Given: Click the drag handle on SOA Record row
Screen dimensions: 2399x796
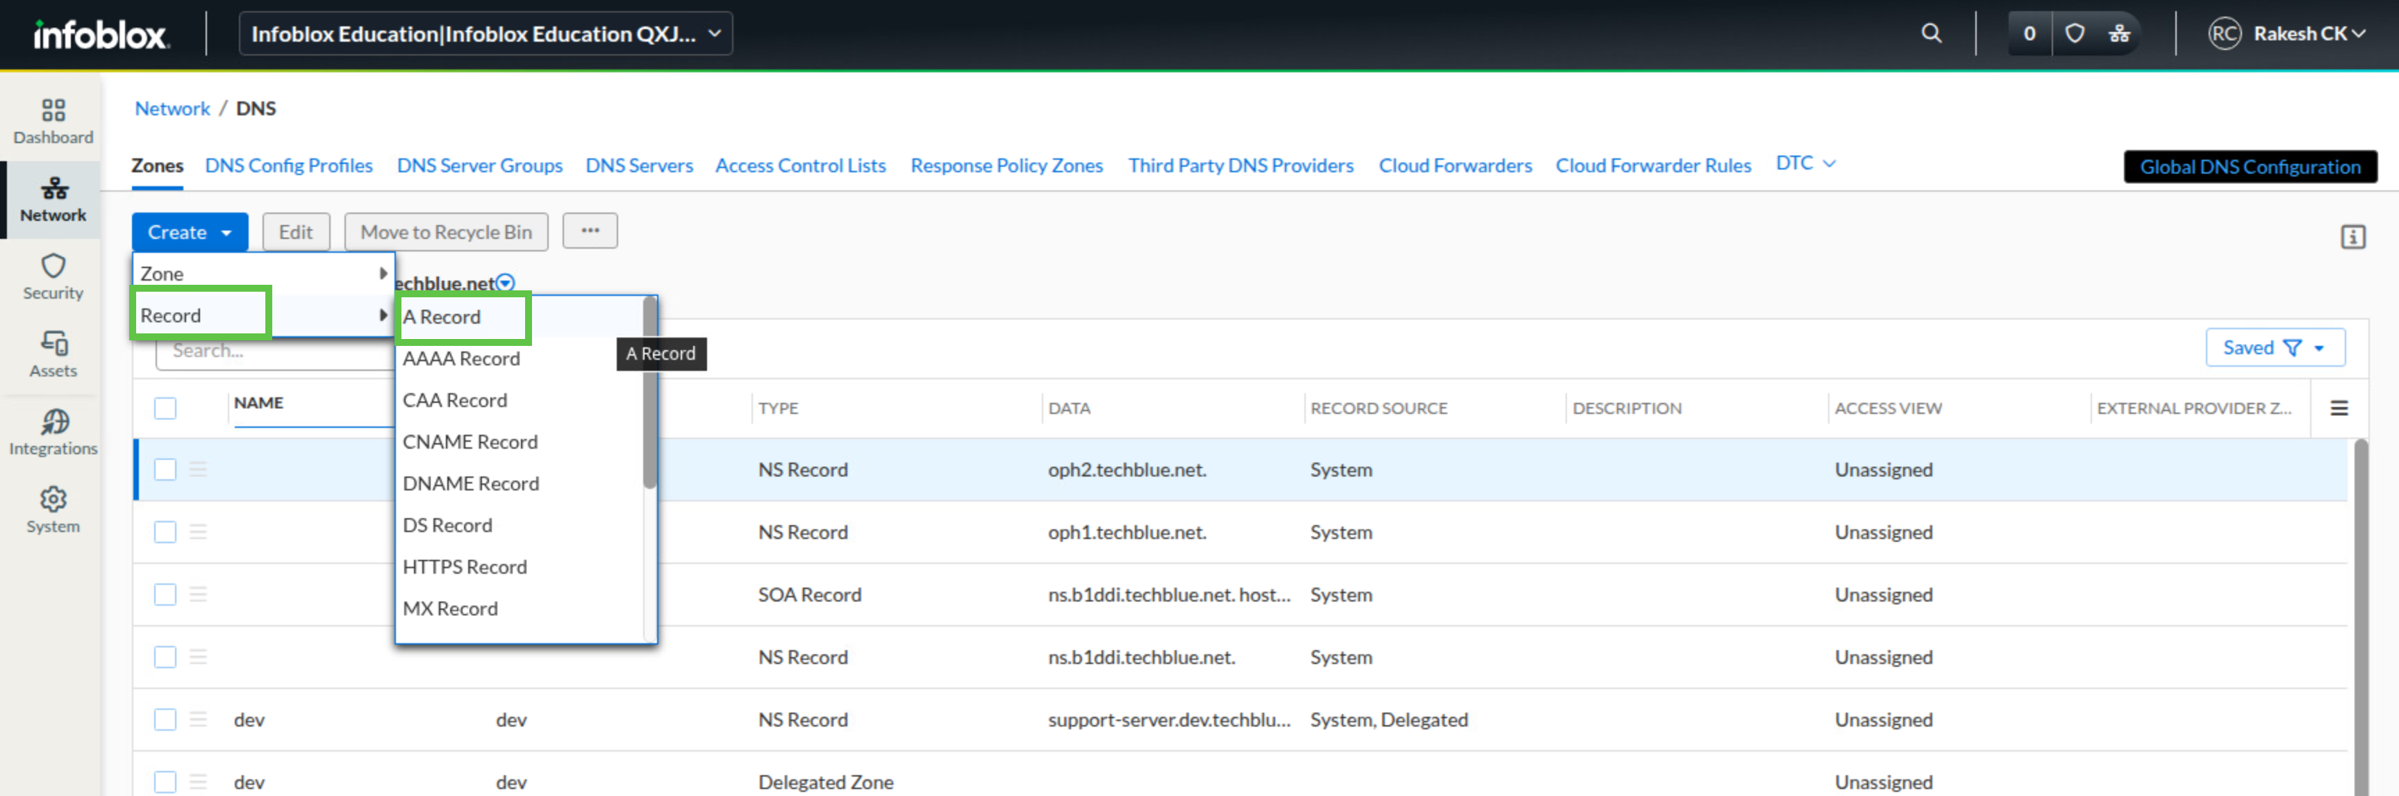Looking at the screenshot, I should click(197, 594).
